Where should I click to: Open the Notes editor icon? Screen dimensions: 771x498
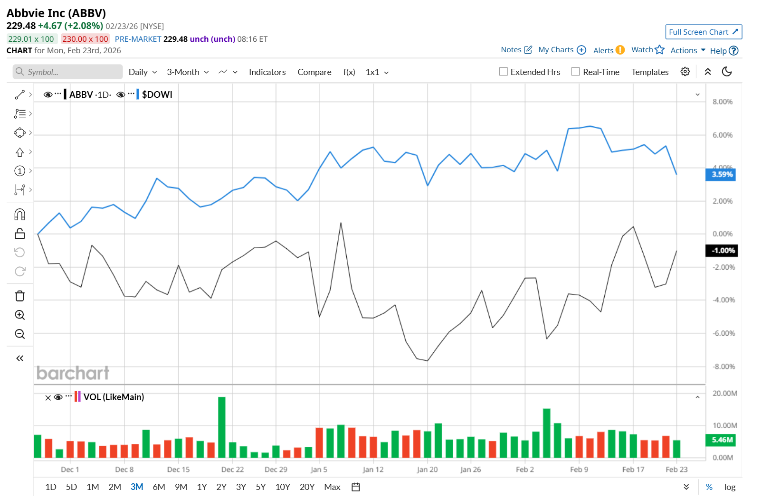point(528,50)
